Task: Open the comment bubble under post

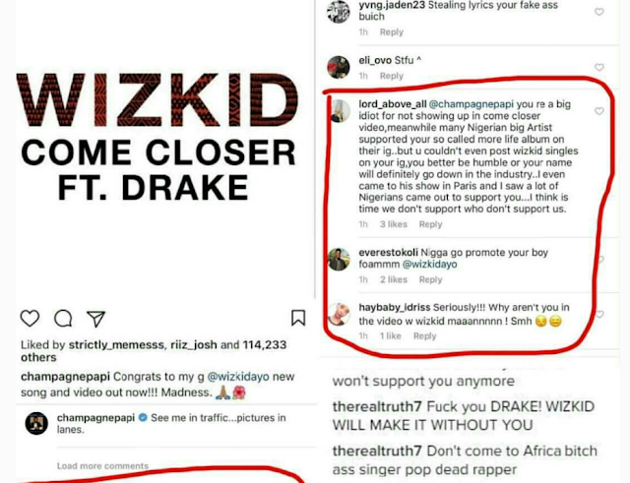Action: [x=63, y=319]
